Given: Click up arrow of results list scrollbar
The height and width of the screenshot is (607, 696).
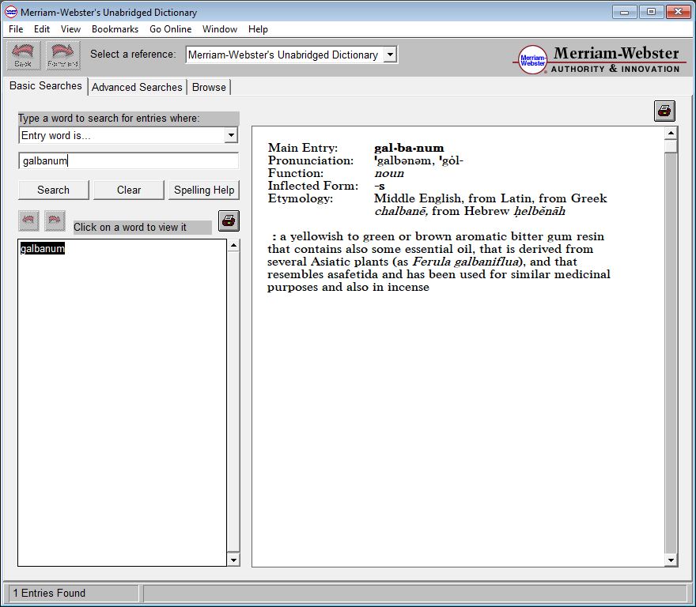Looking at the screenshot, I should [x=233, y=245].
